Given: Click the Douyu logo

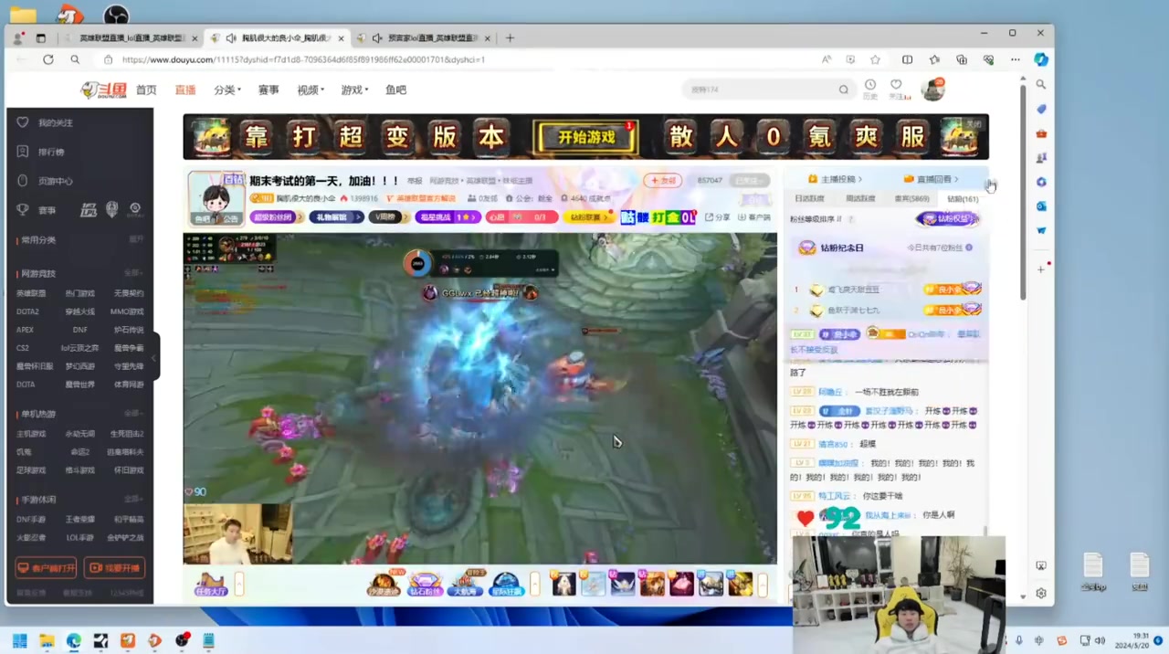Looking at the screenshot, I should point(105,90).
